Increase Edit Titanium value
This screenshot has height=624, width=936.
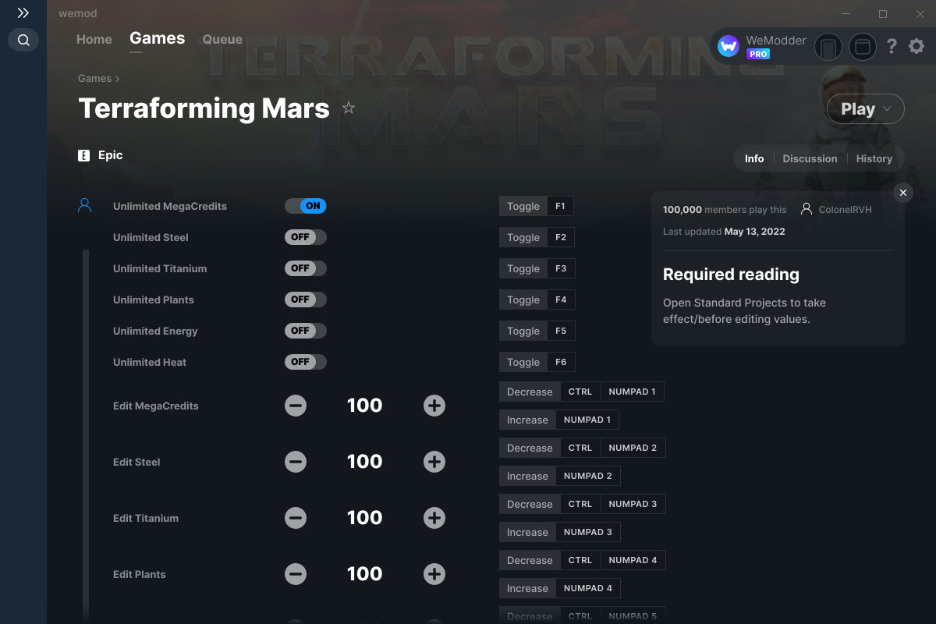click(x=434, y=518)
